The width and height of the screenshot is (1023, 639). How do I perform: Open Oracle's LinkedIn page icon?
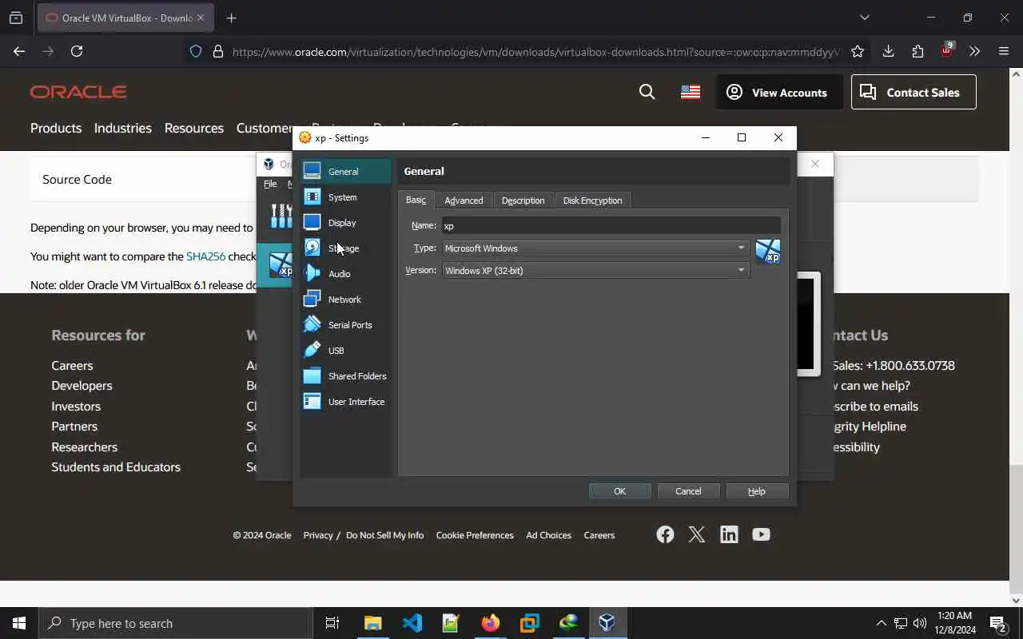click(x=729, y=534)
